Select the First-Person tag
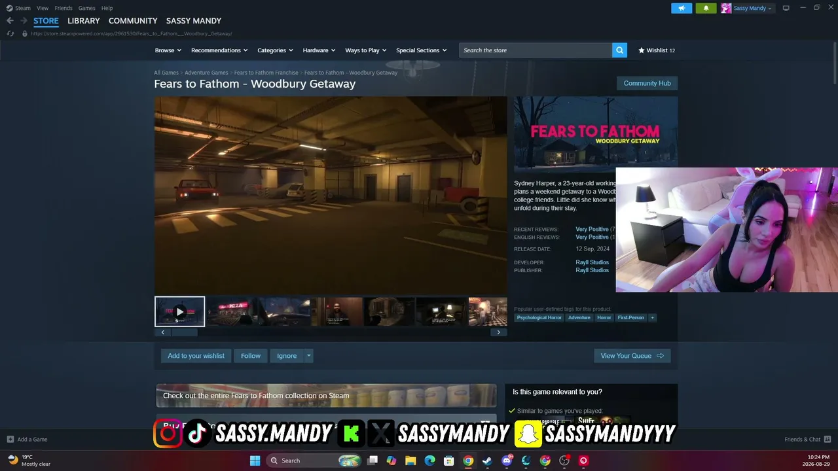Image resolution: width=838 pixels, height=471 pixels. click(631, 318)
